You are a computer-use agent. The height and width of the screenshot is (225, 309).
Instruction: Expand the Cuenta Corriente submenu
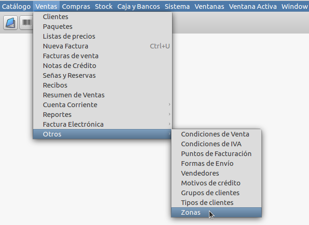coord(102,105)
